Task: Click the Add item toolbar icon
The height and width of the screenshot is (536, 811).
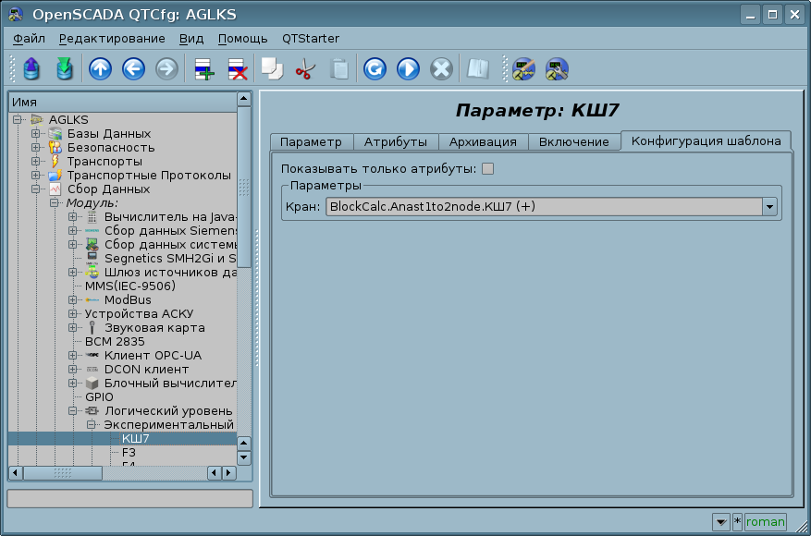Action: point(203,69)
